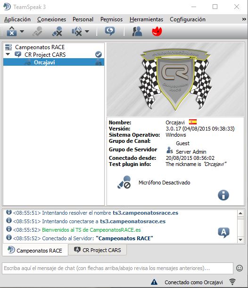Click Conectado como Orcajavi status text
248x288 pixels.
[x=194, y=282]
